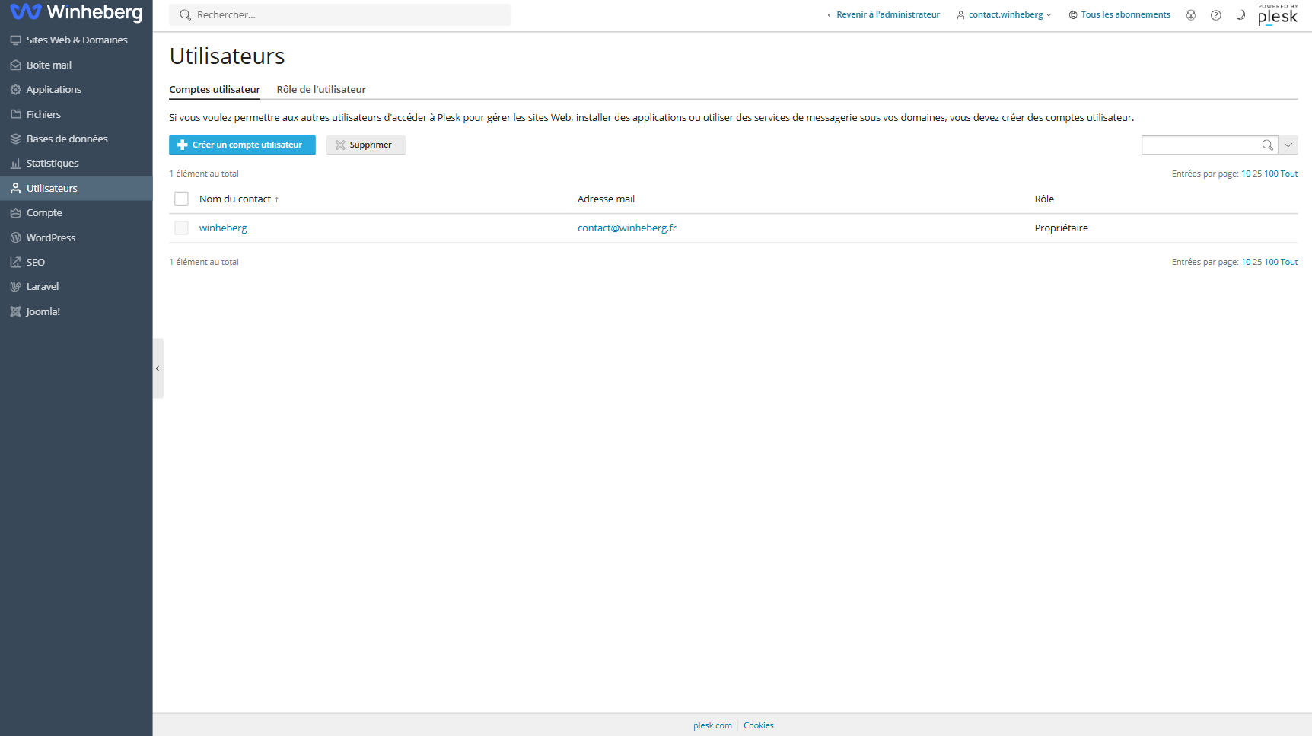Open the contact@winheberg.fr email link
This screenshot has width=1312, height=736.
tap(627, 228)
